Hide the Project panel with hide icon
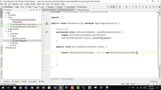 click(40, 10)
